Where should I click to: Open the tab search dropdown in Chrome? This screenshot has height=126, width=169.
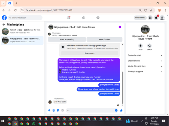pos(3,3)
